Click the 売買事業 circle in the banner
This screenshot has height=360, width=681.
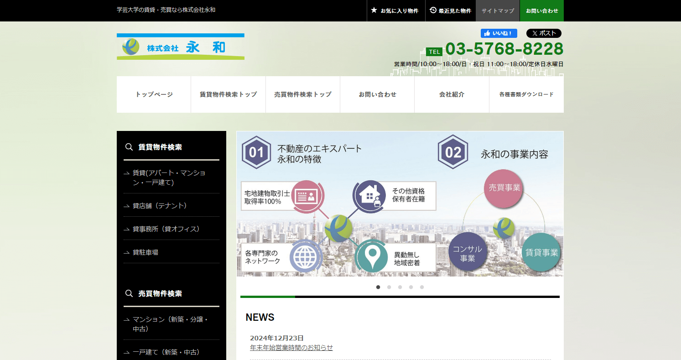504,189
